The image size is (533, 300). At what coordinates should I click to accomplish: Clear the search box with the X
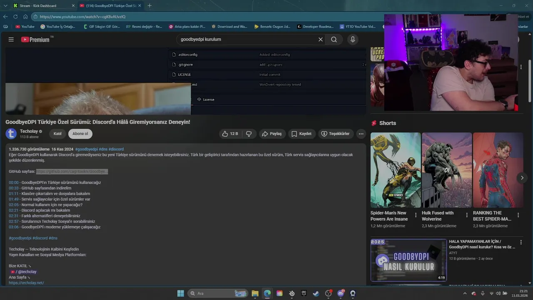[x=321, y=40]
